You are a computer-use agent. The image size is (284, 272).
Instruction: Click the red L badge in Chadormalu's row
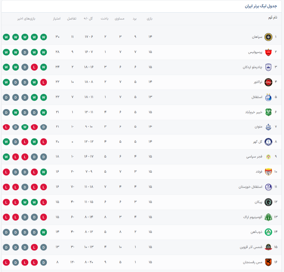[x=34, y=67]
